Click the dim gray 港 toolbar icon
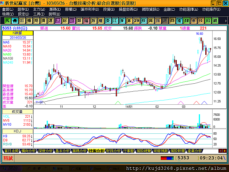Image resolution: width=229 pixels, height=172 pixels. 165,21
